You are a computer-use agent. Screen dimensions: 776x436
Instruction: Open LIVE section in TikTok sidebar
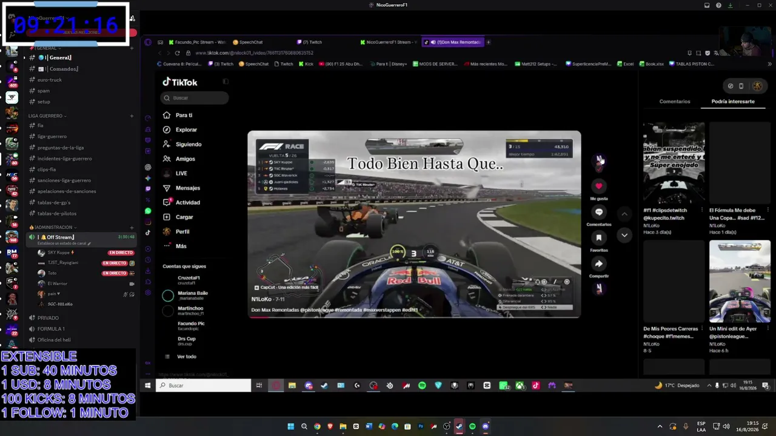point(175,173)
